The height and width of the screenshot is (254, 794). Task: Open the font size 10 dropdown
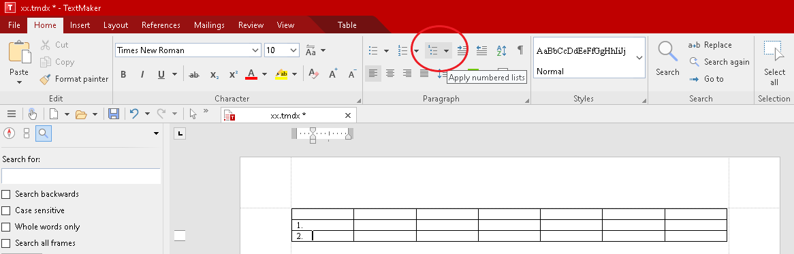(294, 50)
